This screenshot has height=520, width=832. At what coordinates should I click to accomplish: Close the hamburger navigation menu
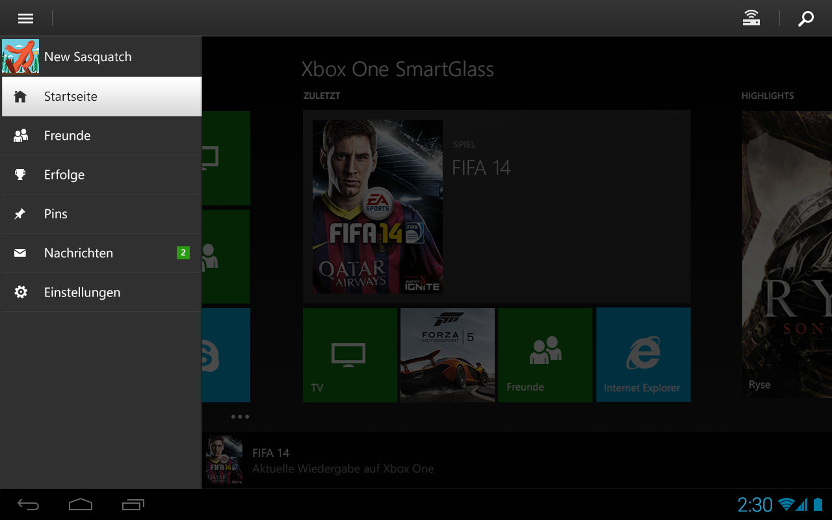point(25,18)
